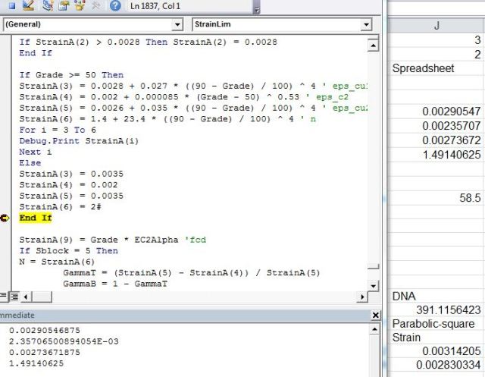Screen dimensions: 485x377
Task: Click the Toolbox icon
Action: (x=95, y=6)
